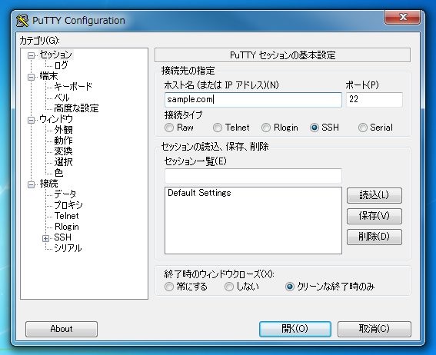Open 選択 settings
436x355 pixels.
(63, 162)
